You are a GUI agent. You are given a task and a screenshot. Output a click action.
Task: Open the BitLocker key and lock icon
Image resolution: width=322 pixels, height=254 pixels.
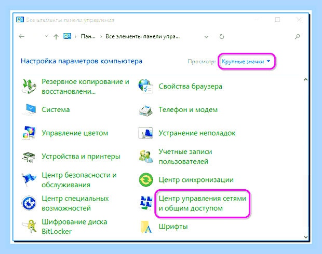click(29, 227)
